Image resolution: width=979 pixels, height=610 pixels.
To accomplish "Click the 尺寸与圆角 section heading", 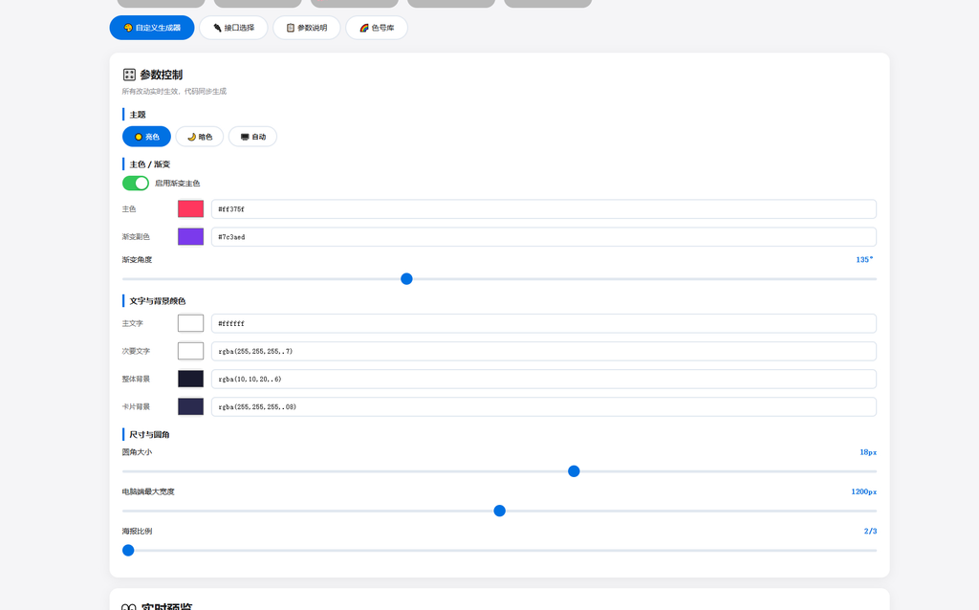I will 149,435.
